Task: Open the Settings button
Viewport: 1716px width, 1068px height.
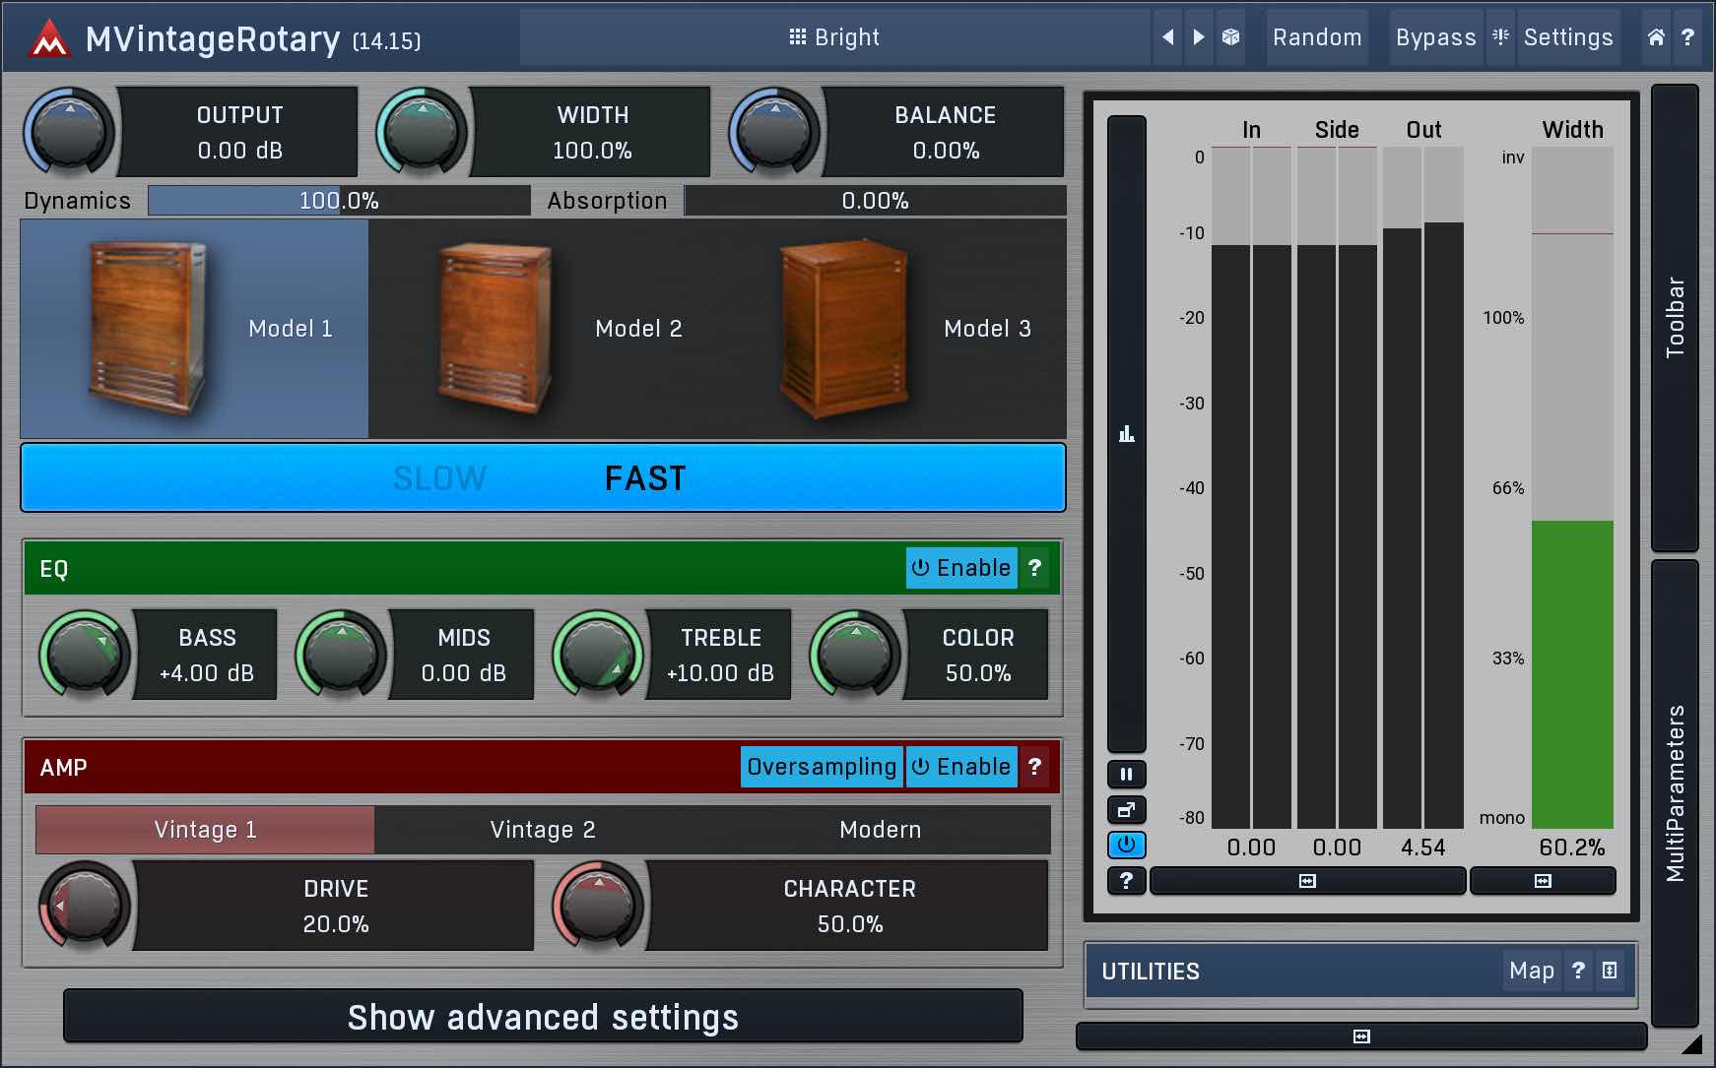Action: pos(1567,37)
